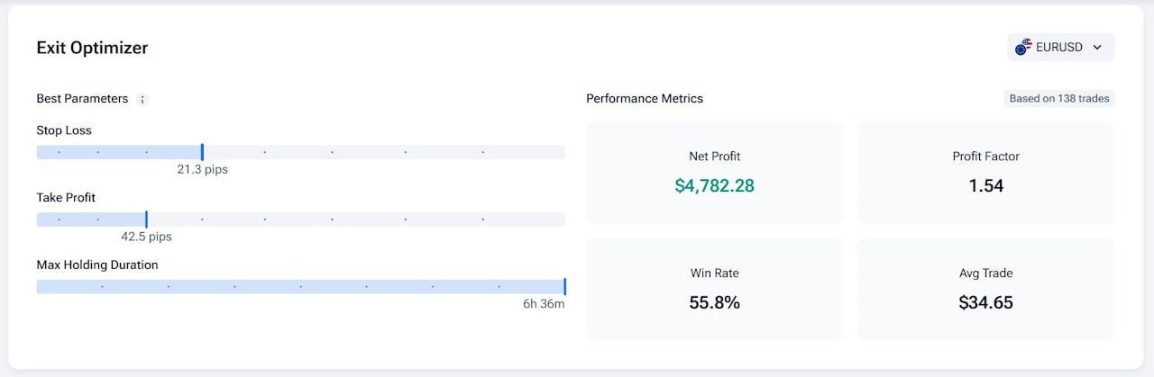Open the EURUSD symbol dropdown

coord(1060,48)
